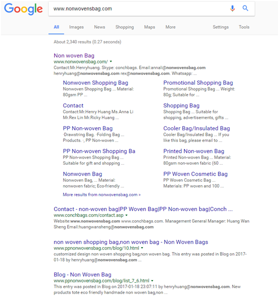Open the Blog - Non Woven Bag result
This screenshot has width=279, height=305.
coord(82,275)
